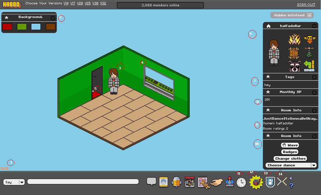Pick the light blue background swatch

coord(36,27)
